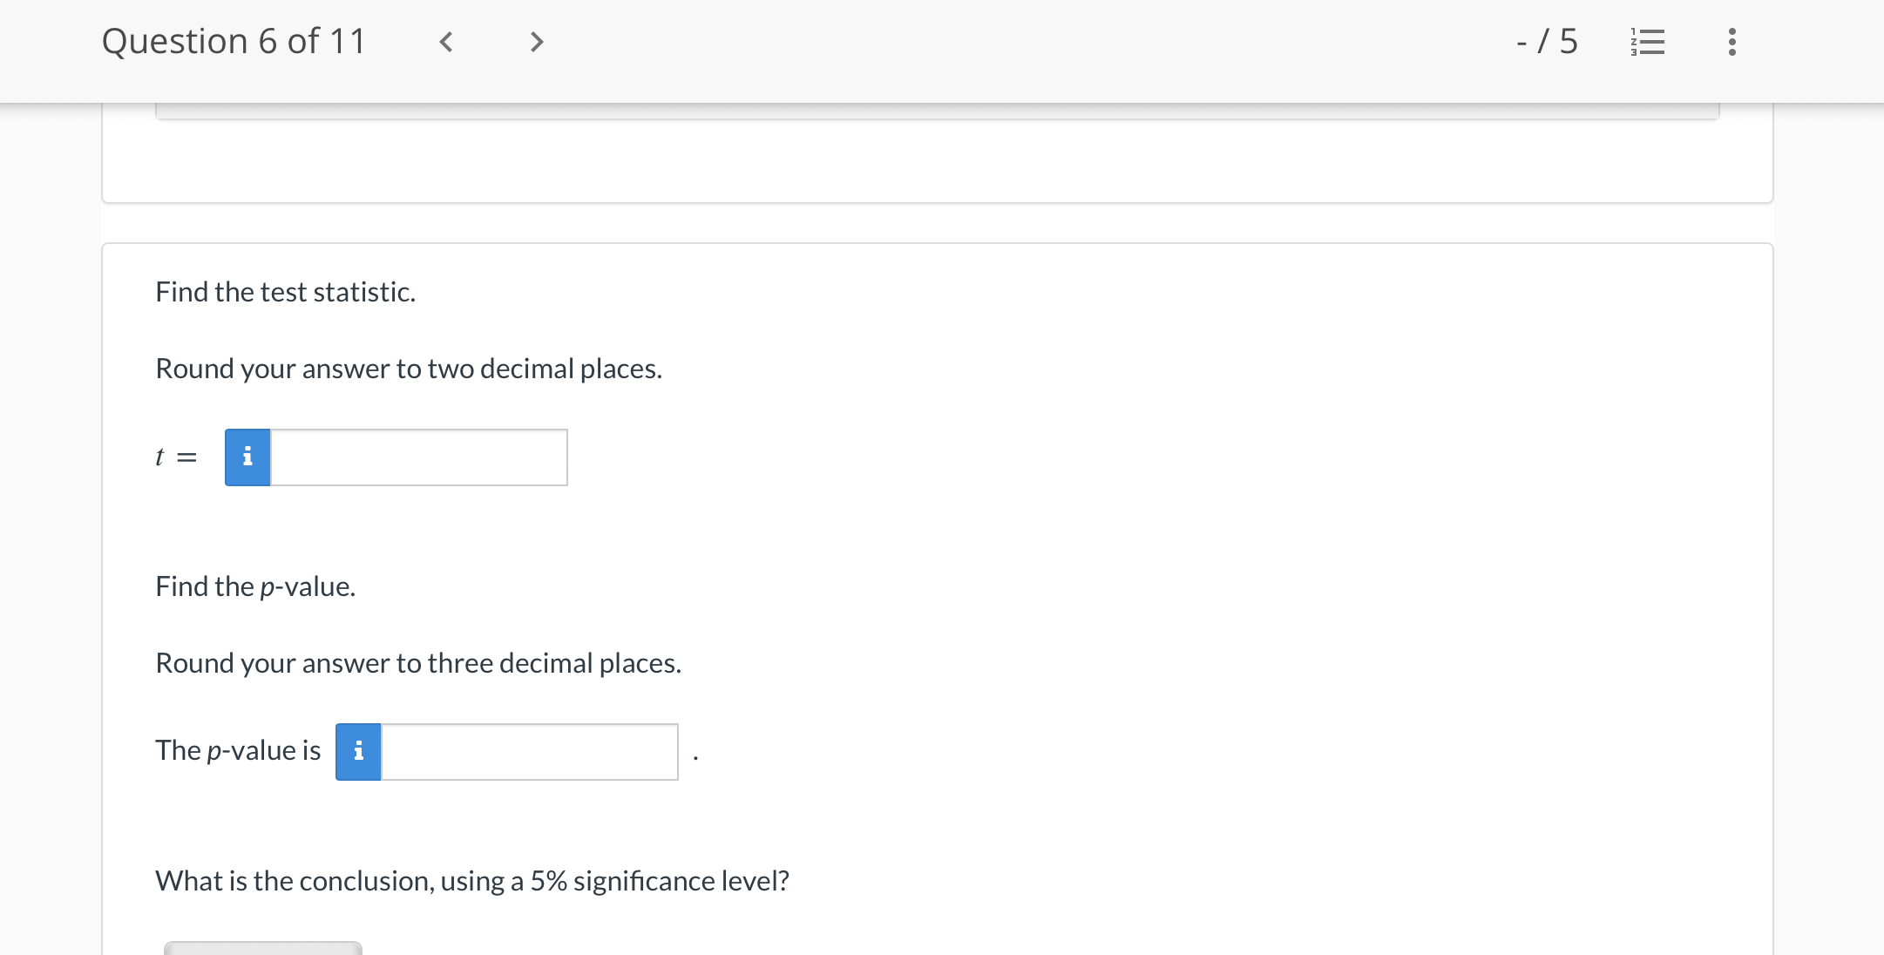
Task: Open the three-dot more options menu
Action: click(1732, 42)
